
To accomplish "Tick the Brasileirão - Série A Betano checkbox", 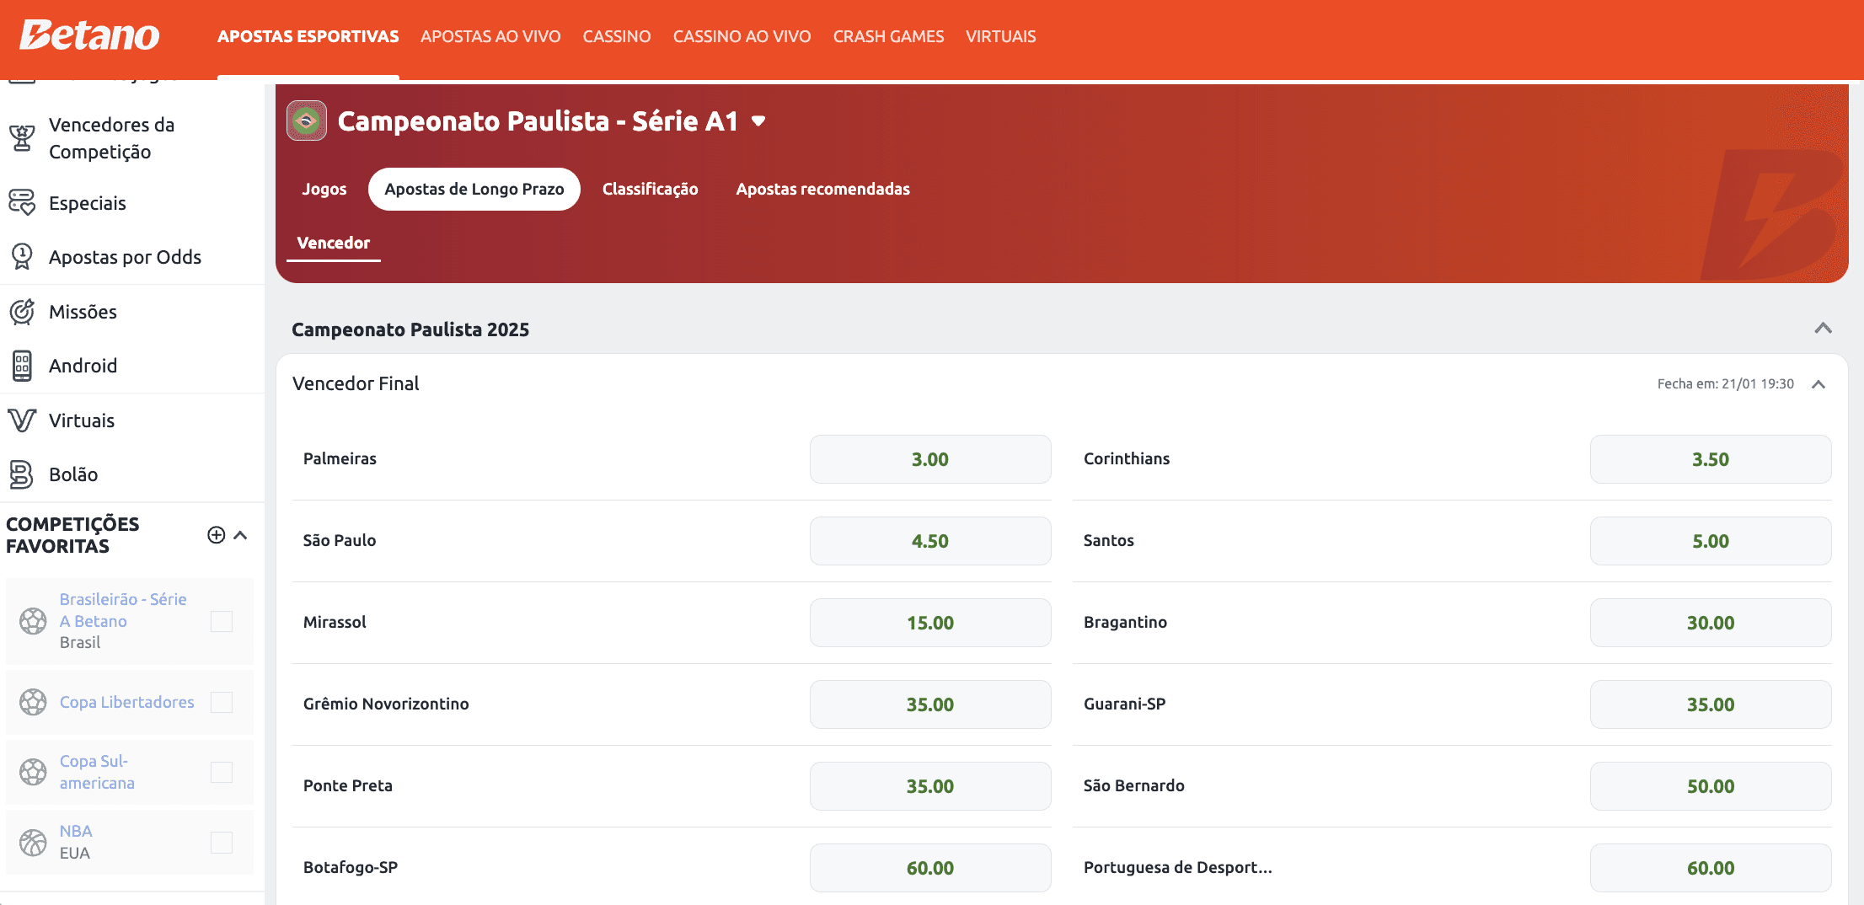I will 222,621.
